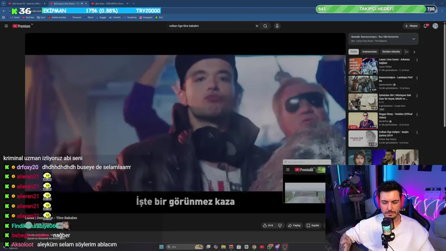Open Task View in the taskbar
The height and width of the screenshot is (251, 446).
click(208, 247)
